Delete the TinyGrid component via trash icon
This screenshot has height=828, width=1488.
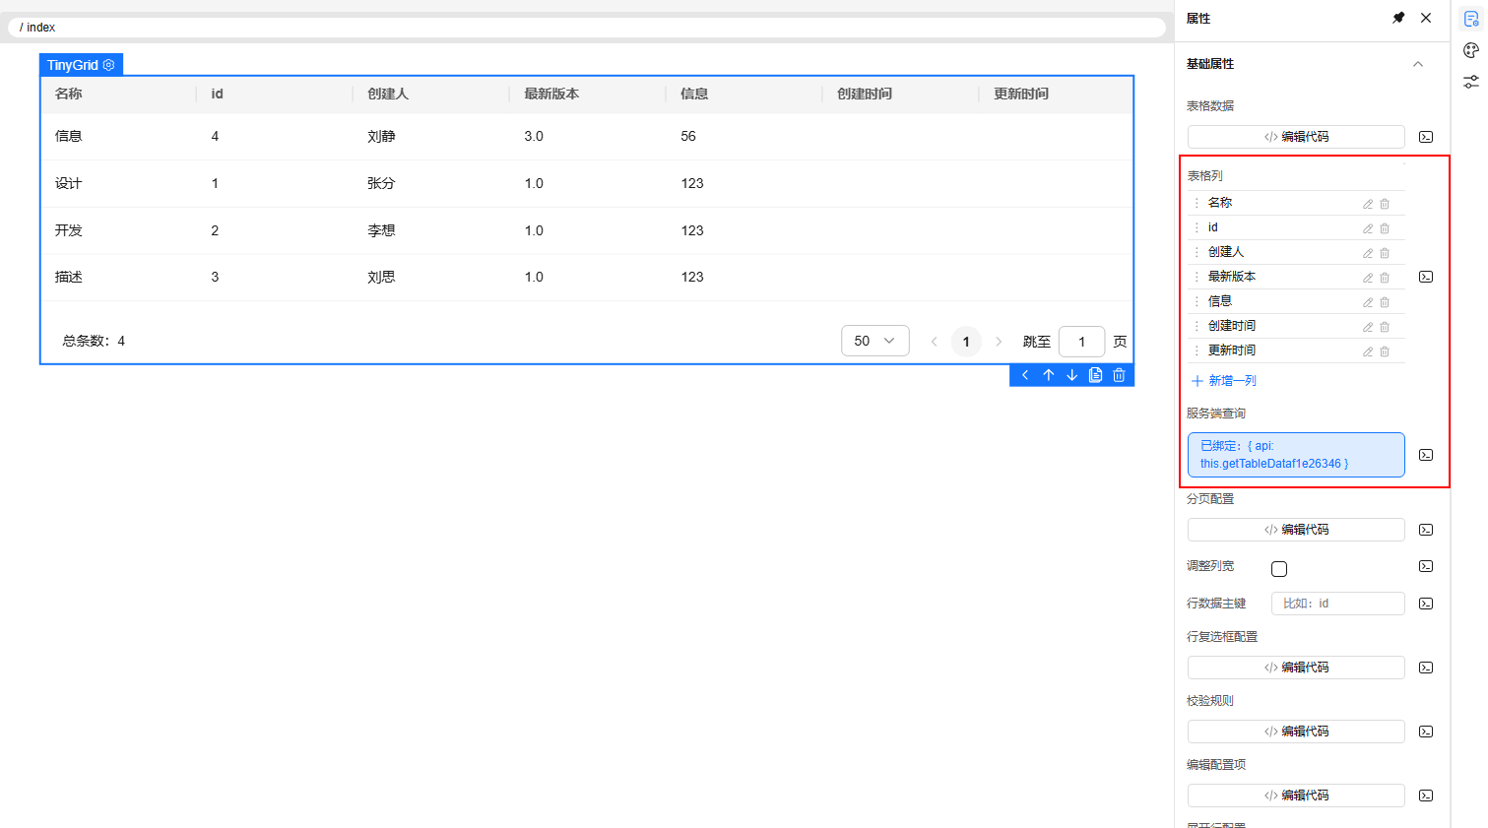(x=1119, y=375)
